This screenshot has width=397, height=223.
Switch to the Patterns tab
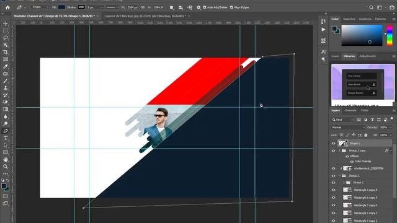(x=380, y=19)
